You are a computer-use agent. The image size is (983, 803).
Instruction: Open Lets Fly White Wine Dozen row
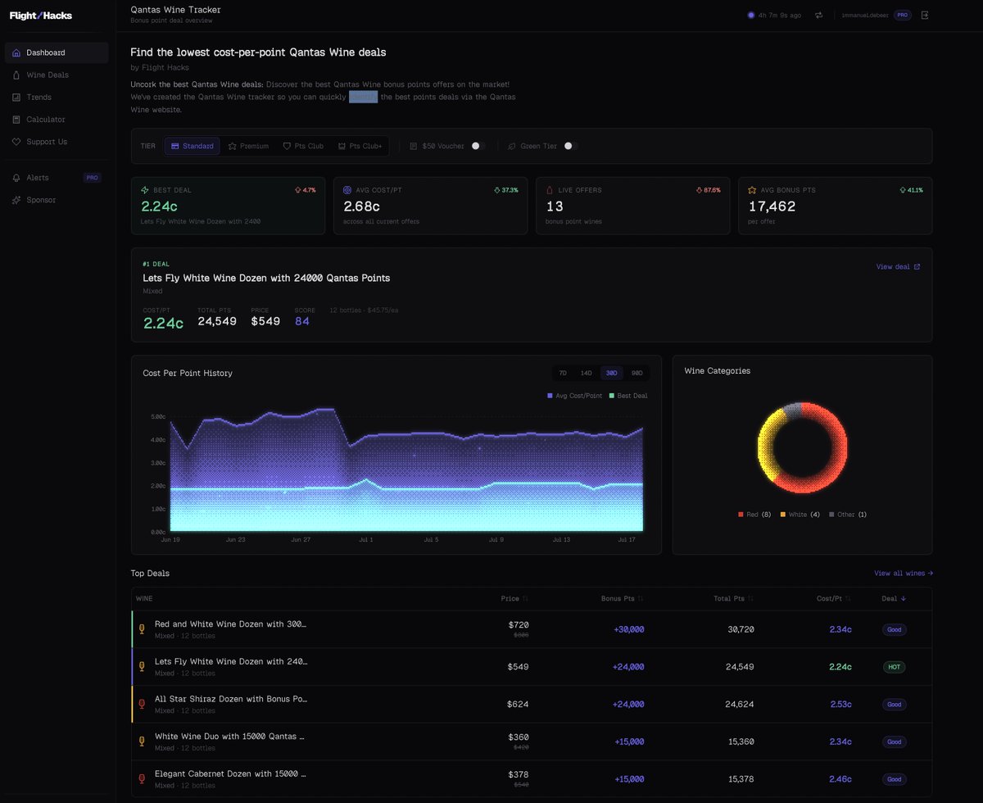[x=532, y=667]
